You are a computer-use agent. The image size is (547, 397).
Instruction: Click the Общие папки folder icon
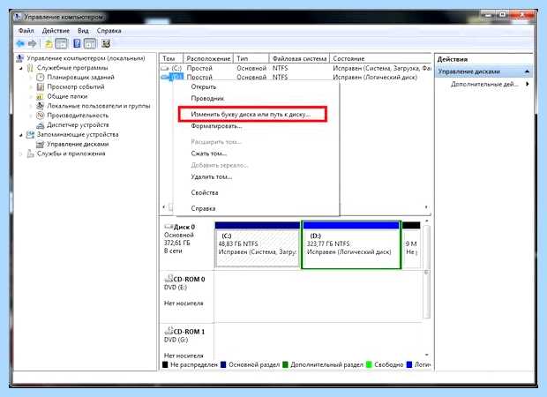(41, 96)
